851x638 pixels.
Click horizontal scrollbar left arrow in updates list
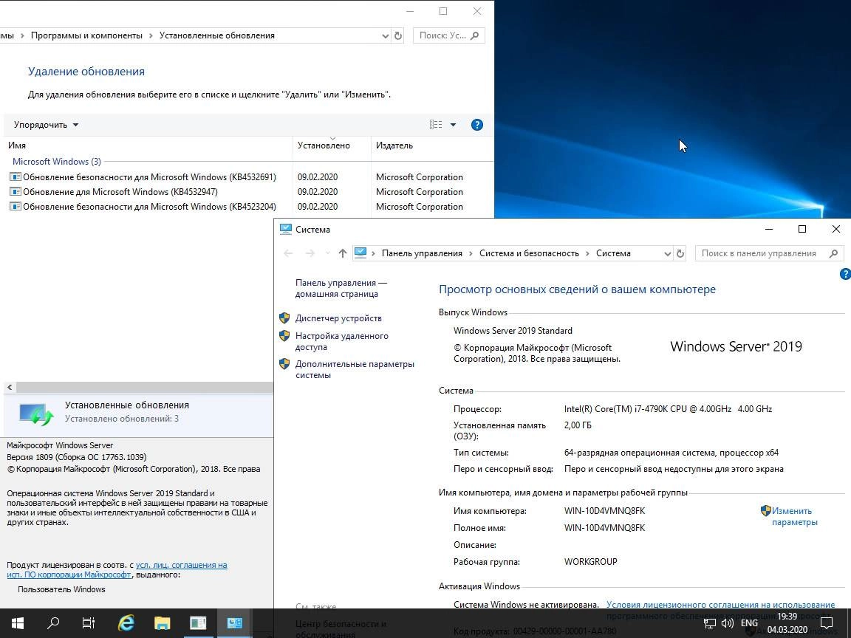[x=10, y=388]
